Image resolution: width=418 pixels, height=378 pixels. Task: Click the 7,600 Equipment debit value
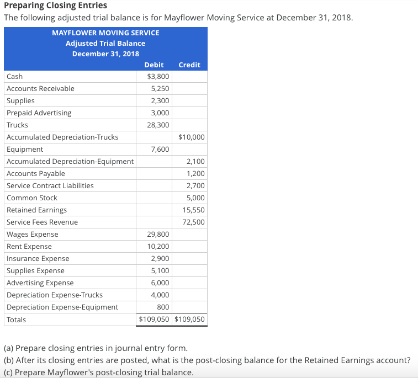(x=160, y=149)
